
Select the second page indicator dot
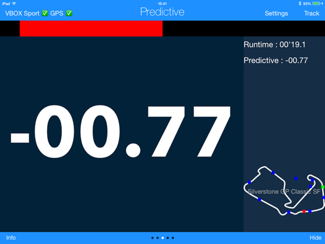click(x=158, y=238)
